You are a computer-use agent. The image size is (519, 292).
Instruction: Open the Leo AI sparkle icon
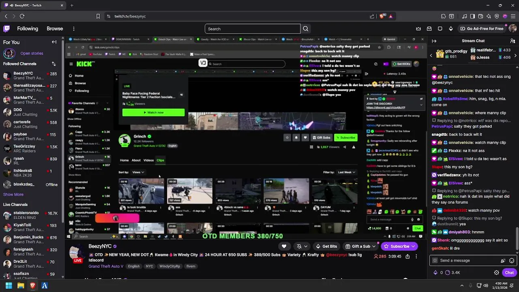[489, 16]
